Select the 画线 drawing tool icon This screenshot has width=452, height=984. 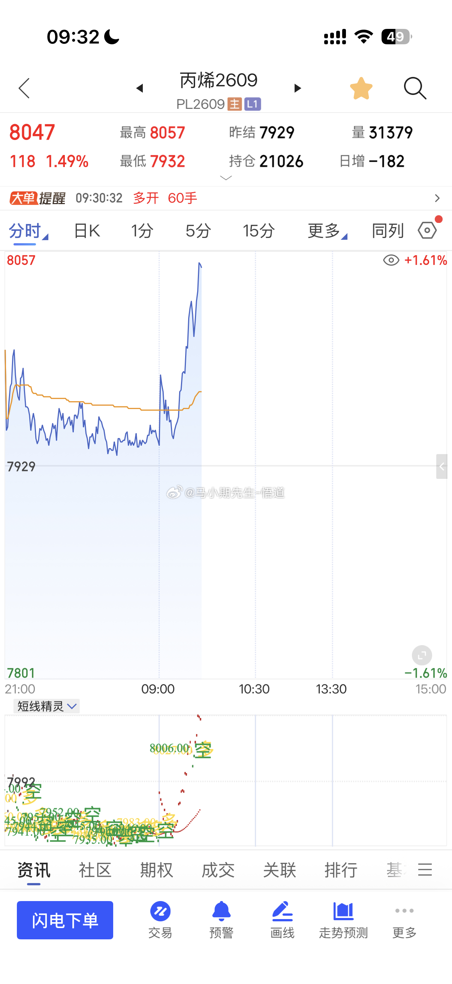[282, 920]
